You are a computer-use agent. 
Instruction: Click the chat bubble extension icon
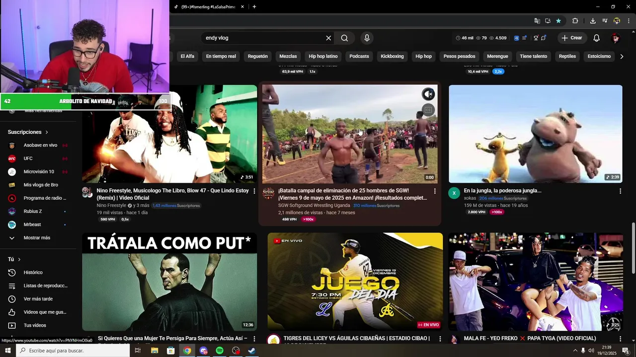[x=544, y=38]
